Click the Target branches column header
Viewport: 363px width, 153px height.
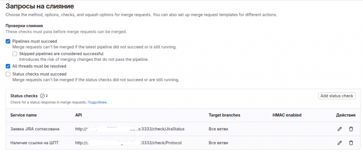224,115
